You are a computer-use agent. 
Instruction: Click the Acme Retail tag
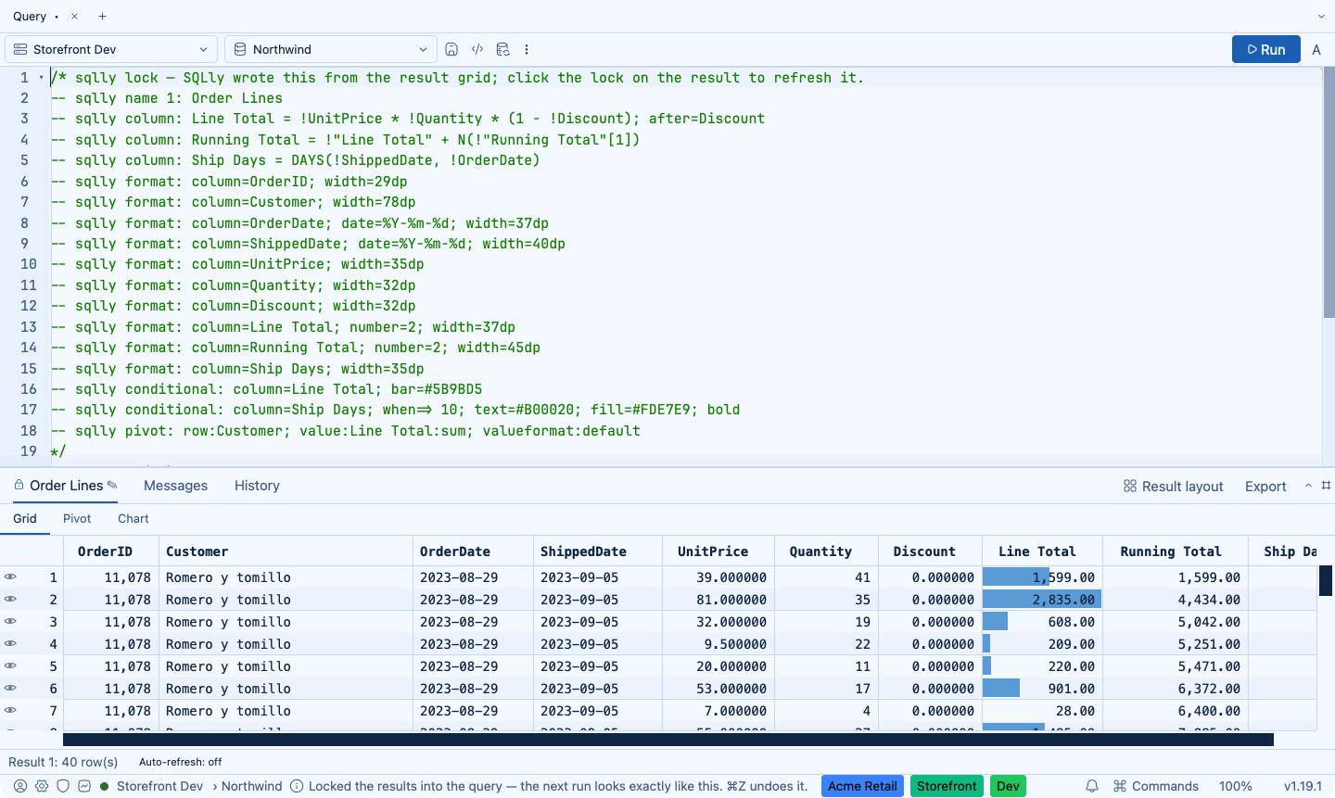[862, 786]
